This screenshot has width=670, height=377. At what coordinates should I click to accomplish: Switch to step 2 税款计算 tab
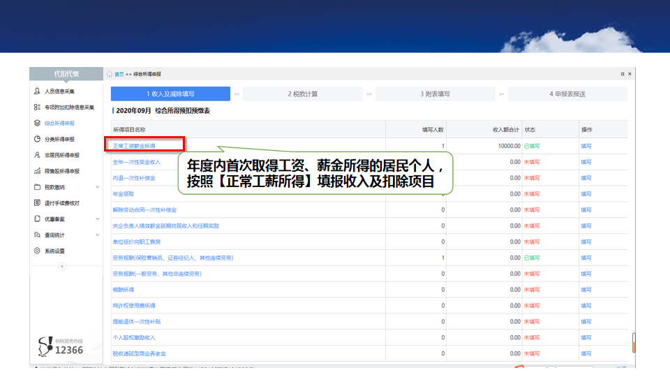[x=302, y=94]
